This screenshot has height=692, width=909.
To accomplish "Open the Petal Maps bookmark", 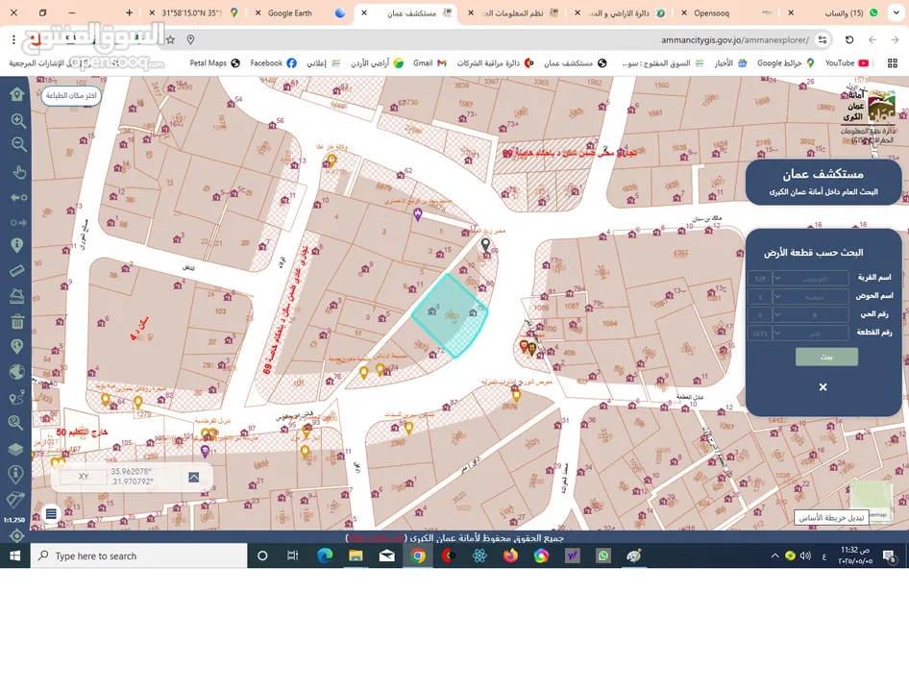I will [x=214, y=62].
